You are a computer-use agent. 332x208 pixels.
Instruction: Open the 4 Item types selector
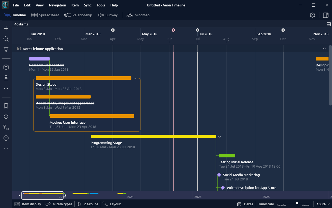point(59,204)
